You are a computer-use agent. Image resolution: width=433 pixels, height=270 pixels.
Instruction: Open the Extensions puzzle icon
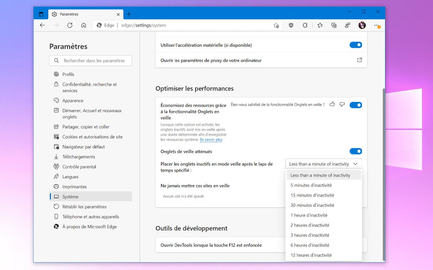(305, 25)
